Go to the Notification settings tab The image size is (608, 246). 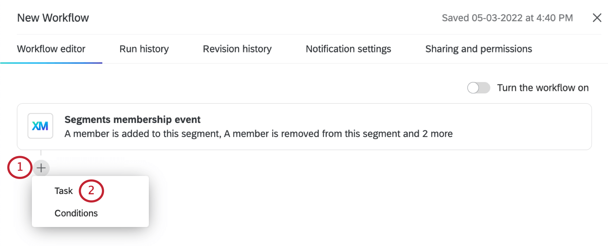pyautogui.click(x=348, y=49)
